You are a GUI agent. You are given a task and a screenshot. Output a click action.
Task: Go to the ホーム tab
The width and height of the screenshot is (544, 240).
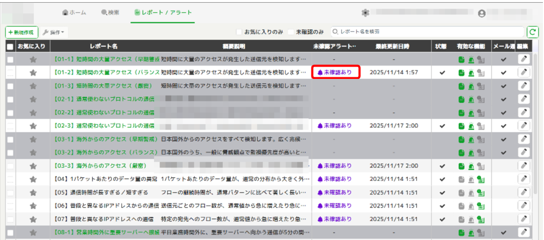(x=74, y=12)
